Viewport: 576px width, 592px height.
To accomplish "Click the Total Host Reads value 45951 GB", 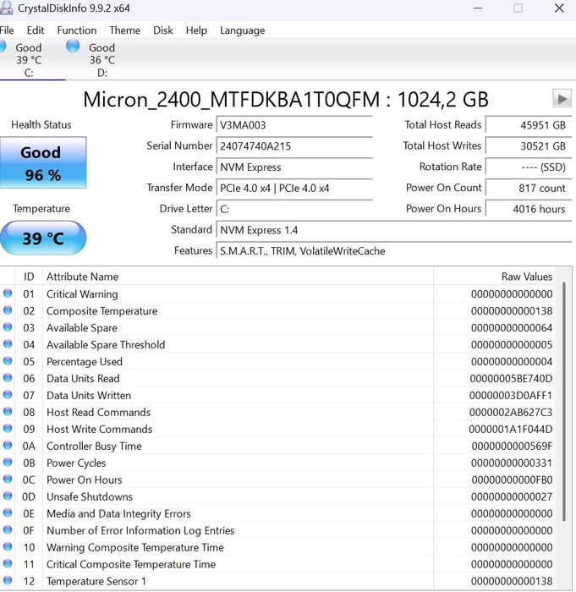I will coord(529,125).
